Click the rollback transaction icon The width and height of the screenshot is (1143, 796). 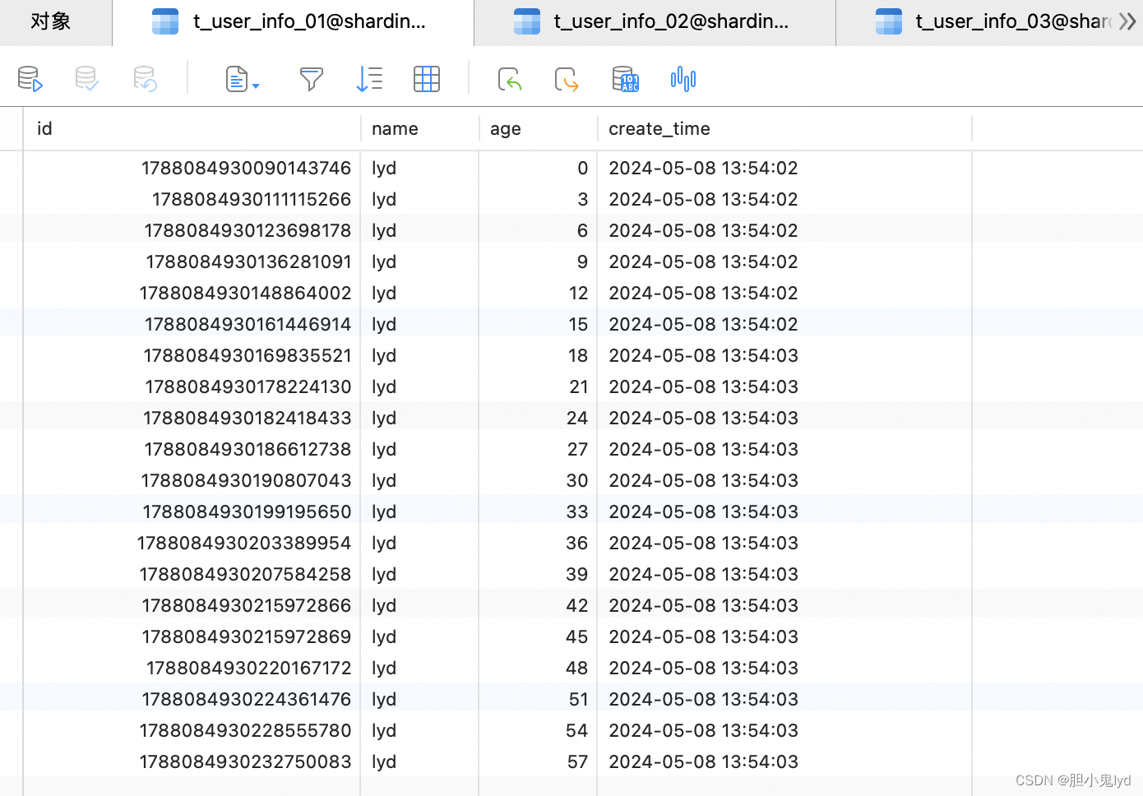click(145, 79)
